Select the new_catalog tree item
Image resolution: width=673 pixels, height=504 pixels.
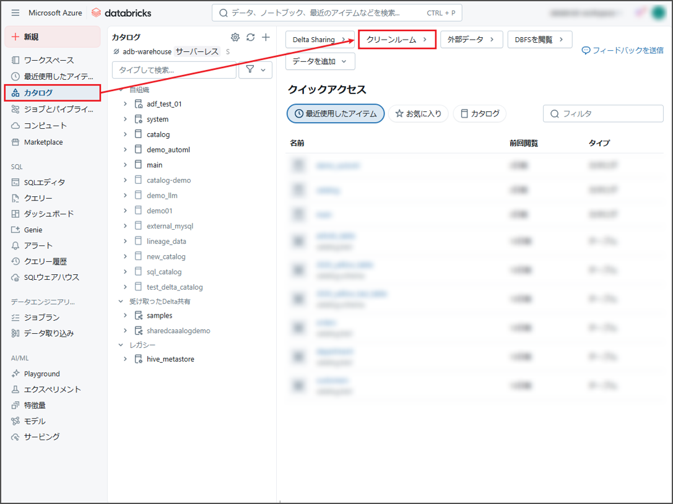click(x=166, y=256)
